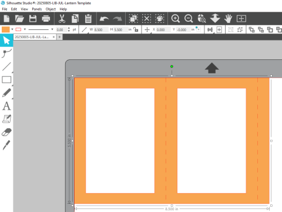Open the Object menu
The width and height of the screenshot is (282, 212).
pyautogui.click(x=51, y=9)
